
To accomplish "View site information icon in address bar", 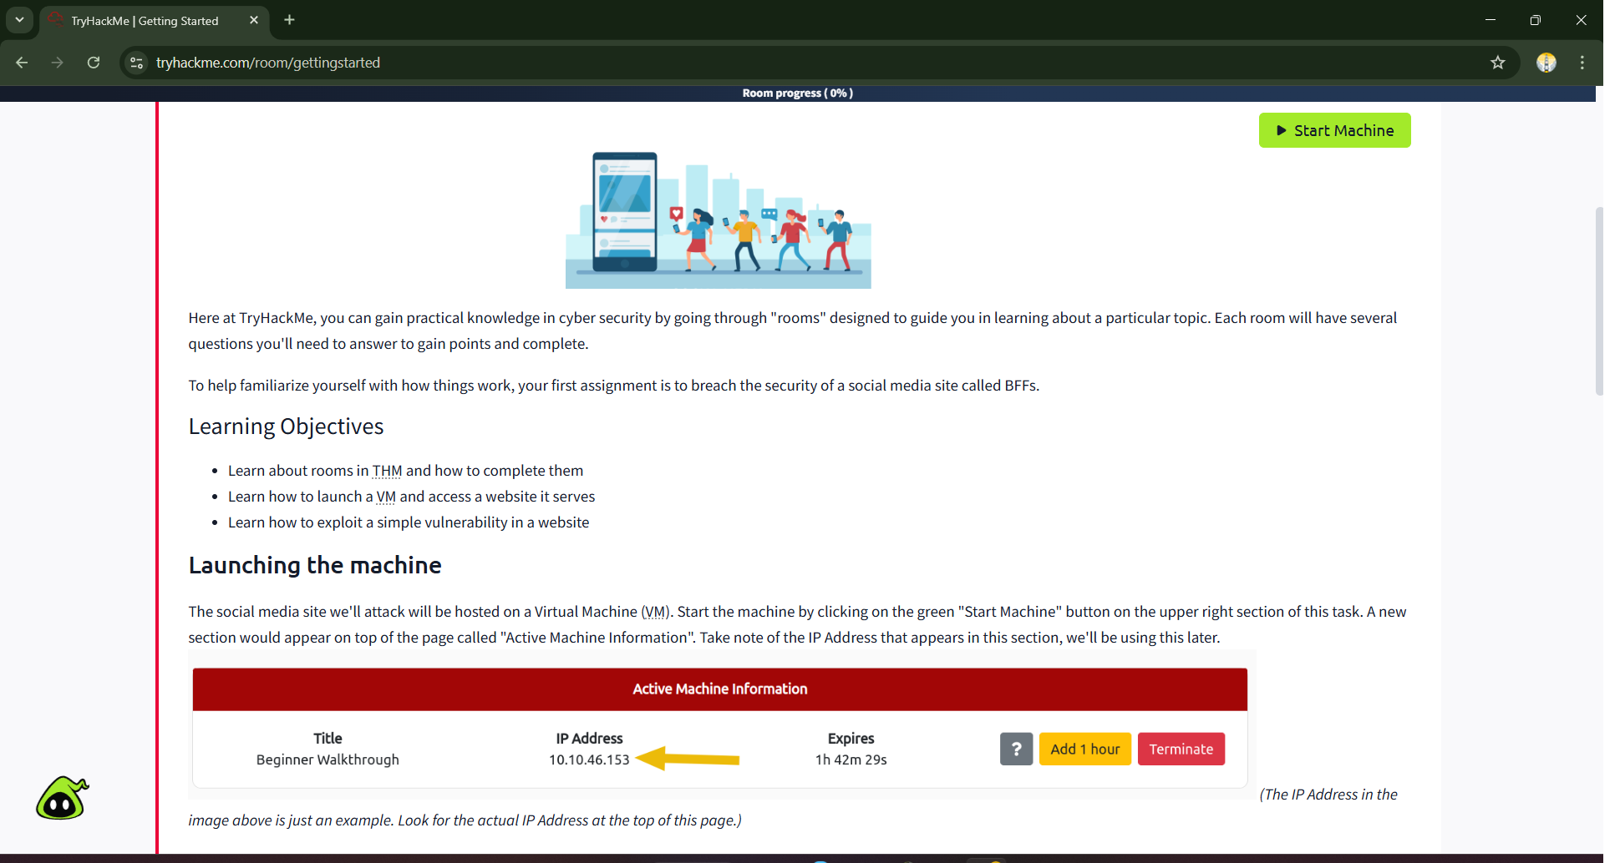I will tap(137, 63).
